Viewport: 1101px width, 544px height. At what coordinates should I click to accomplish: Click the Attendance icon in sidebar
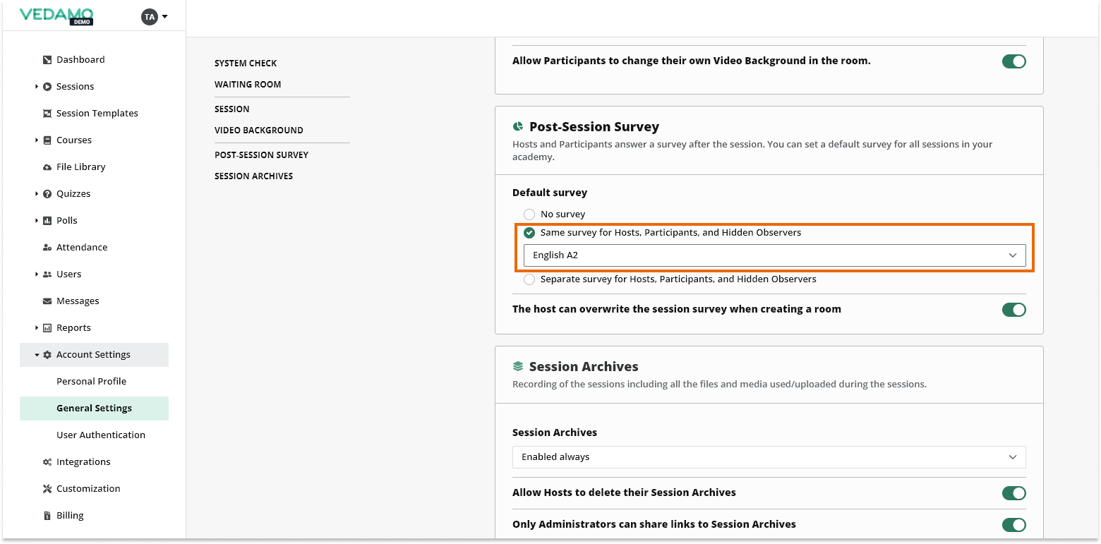[47, 248]
